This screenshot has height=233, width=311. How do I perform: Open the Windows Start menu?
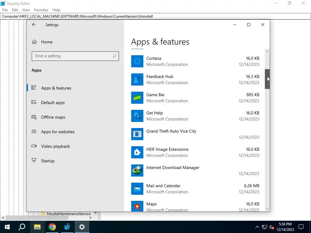pyautogui.click(x=7, y=227)
